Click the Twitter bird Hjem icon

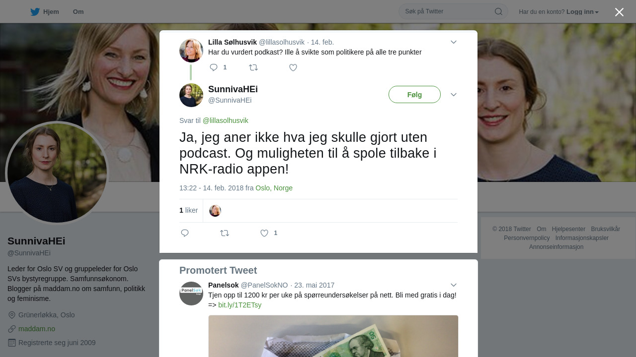[x=35, y=12]
